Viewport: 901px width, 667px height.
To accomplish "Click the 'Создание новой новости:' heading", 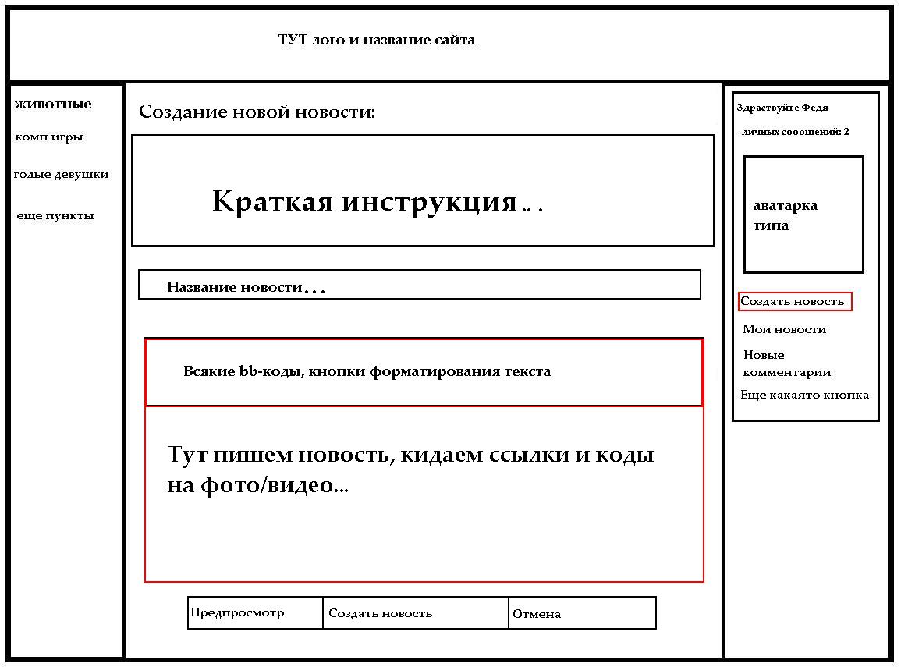I will tap(257, 112).
